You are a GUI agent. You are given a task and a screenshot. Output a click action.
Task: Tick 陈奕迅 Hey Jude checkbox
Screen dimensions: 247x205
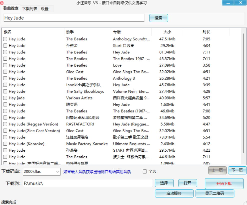pos(5,104)
